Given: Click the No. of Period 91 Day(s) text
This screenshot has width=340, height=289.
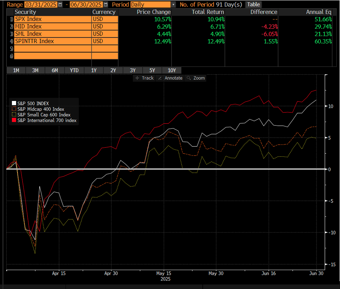Looking at the screenshot, I should tap(211, 4).
